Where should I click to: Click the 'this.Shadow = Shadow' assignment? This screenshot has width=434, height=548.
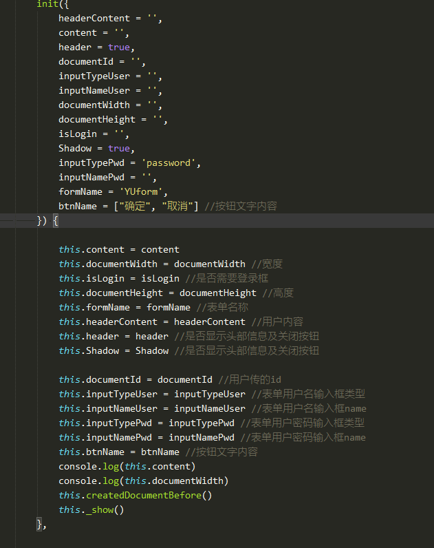(x=113, y=351)
